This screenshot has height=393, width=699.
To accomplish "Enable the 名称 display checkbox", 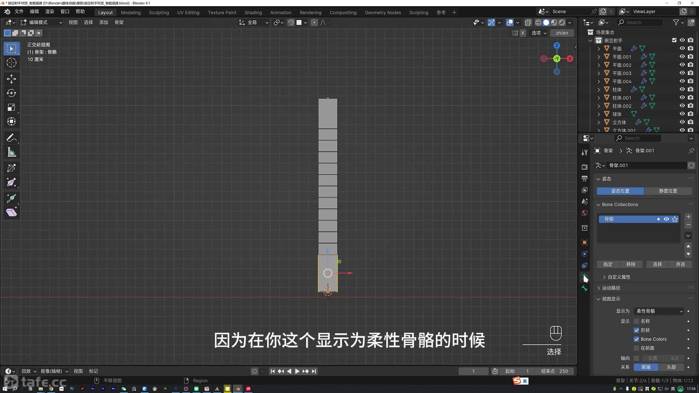I will point(636,321).
